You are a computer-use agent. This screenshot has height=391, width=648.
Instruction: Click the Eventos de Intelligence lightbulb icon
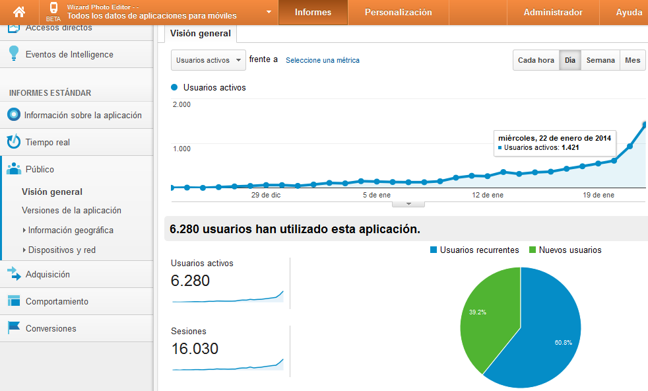(x=14, y=54)
